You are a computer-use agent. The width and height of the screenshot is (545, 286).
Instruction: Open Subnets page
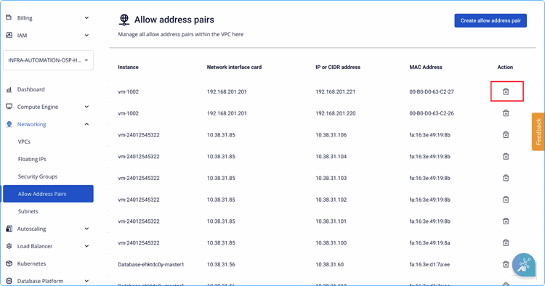point(28,211)
